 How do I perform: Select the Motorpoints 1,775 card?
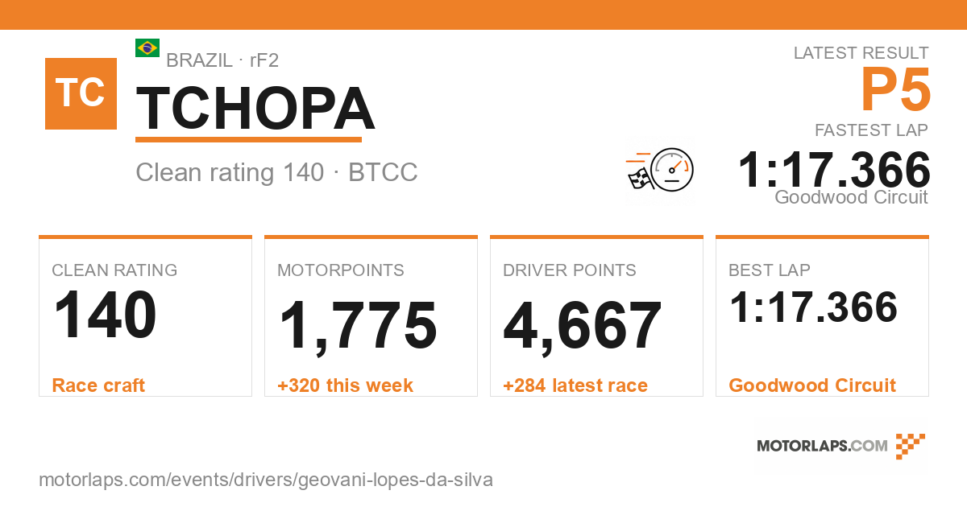coord(371,316)
